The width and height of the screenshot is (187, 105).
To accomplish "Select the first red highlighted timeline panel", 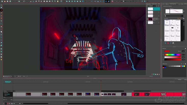I will pos(136,94).
